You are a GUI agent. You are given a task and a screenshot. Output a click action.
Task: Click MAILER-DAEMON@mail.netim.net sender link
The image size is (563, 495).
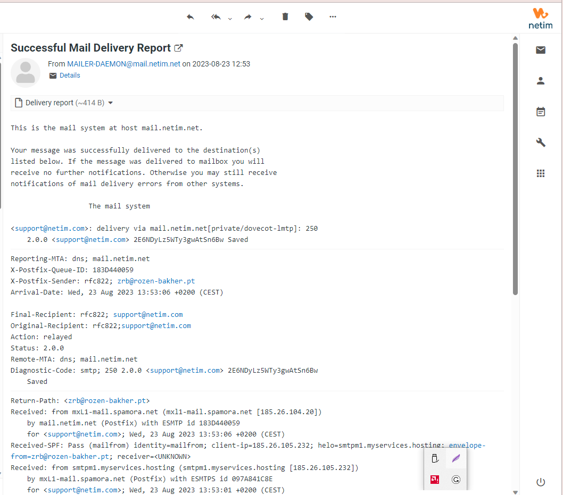[x=123, y=64]
